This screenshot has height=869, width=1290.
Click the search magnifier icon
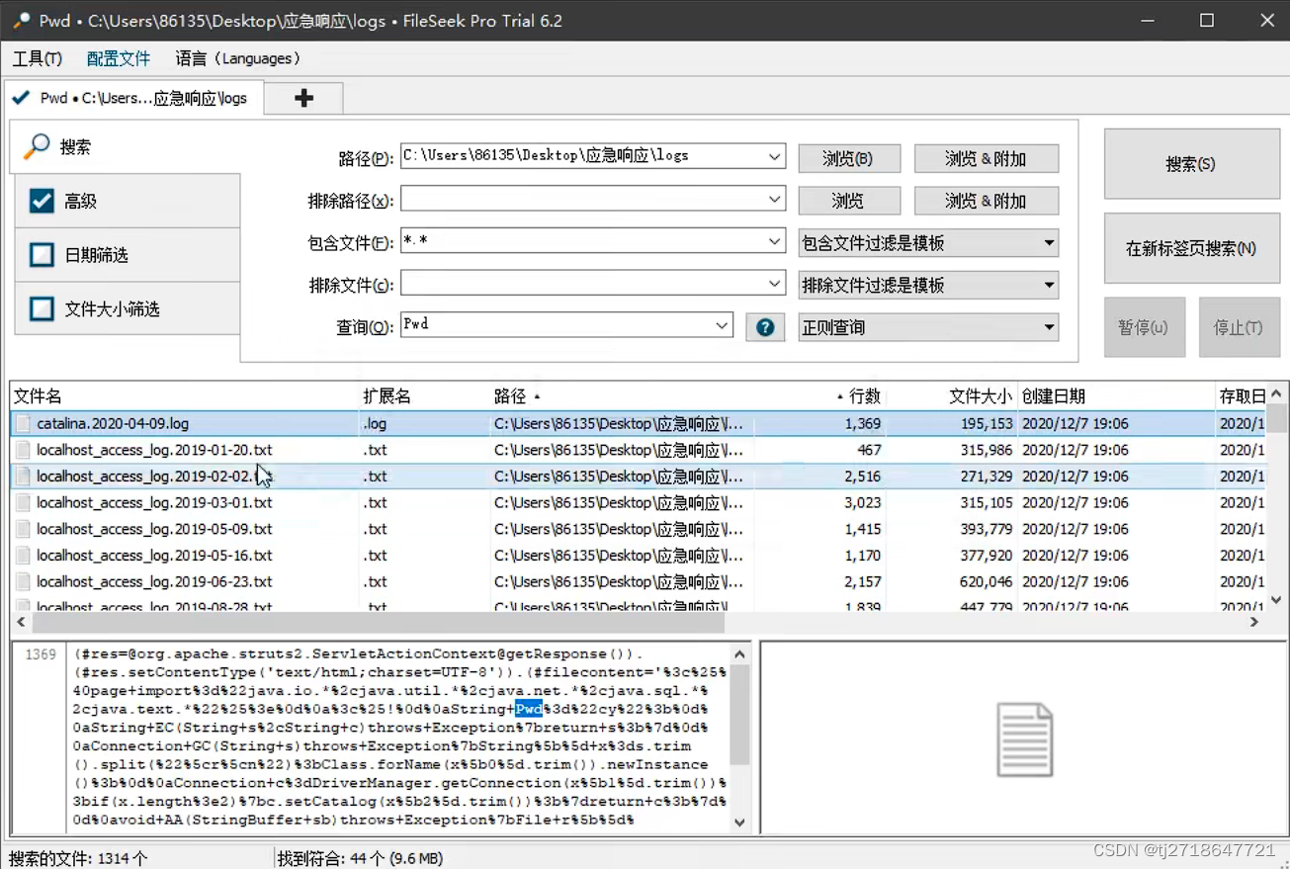34,145
